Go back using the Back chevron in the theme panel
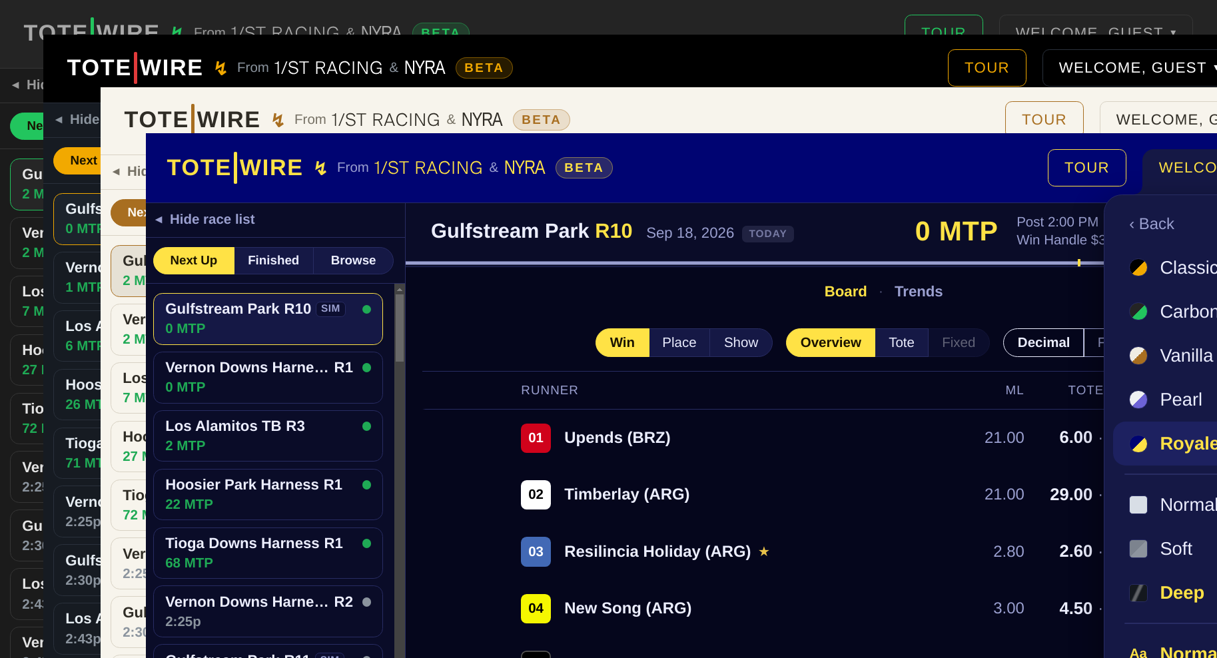The width and height of the screenshot is (1217, 658). coord(1151,224)
